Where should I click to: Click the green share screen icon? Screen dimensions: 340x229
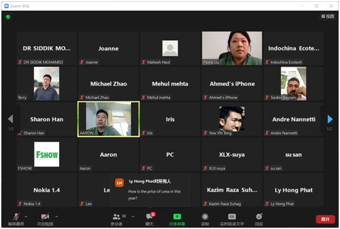coord(177,216)
